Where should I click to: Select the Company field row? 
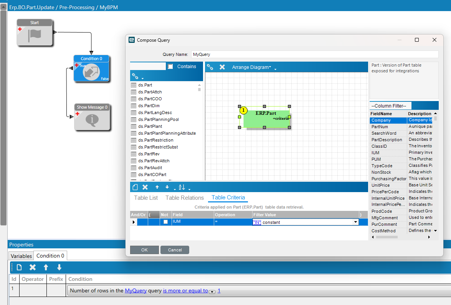[402, 120]
